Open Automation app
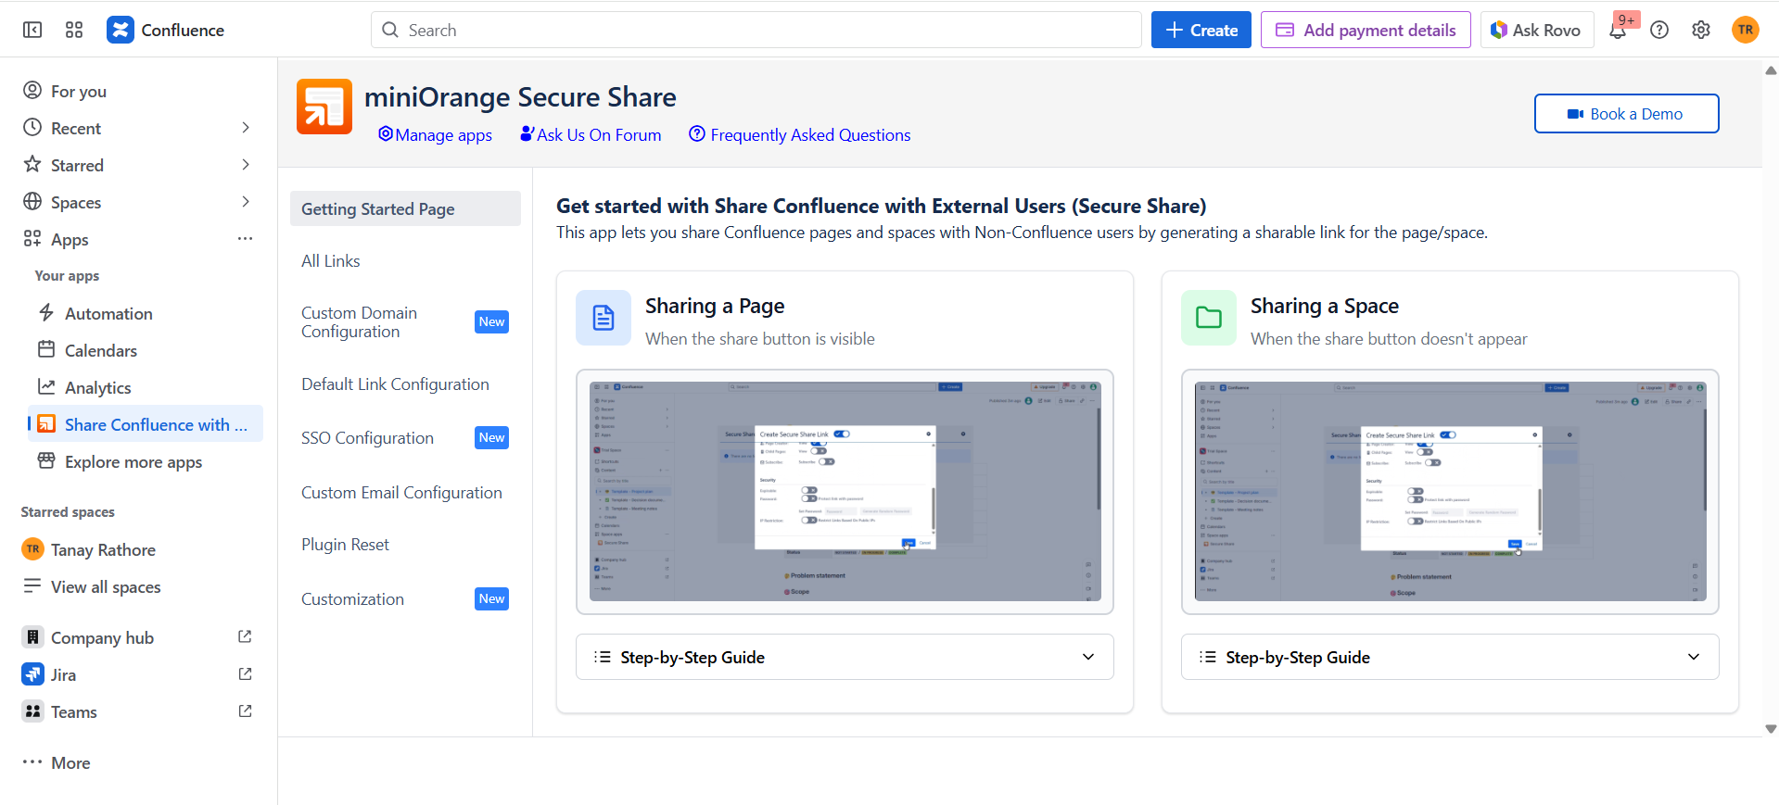The height and width of the screenshot is (805, 1779). [108, 313]
